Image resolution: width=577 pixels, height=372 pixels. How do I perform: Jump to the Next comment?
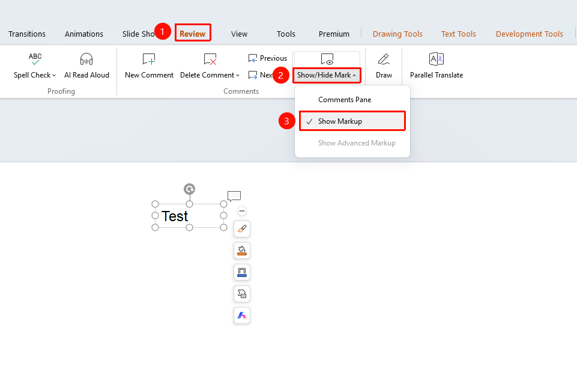(x=261, y=75)
